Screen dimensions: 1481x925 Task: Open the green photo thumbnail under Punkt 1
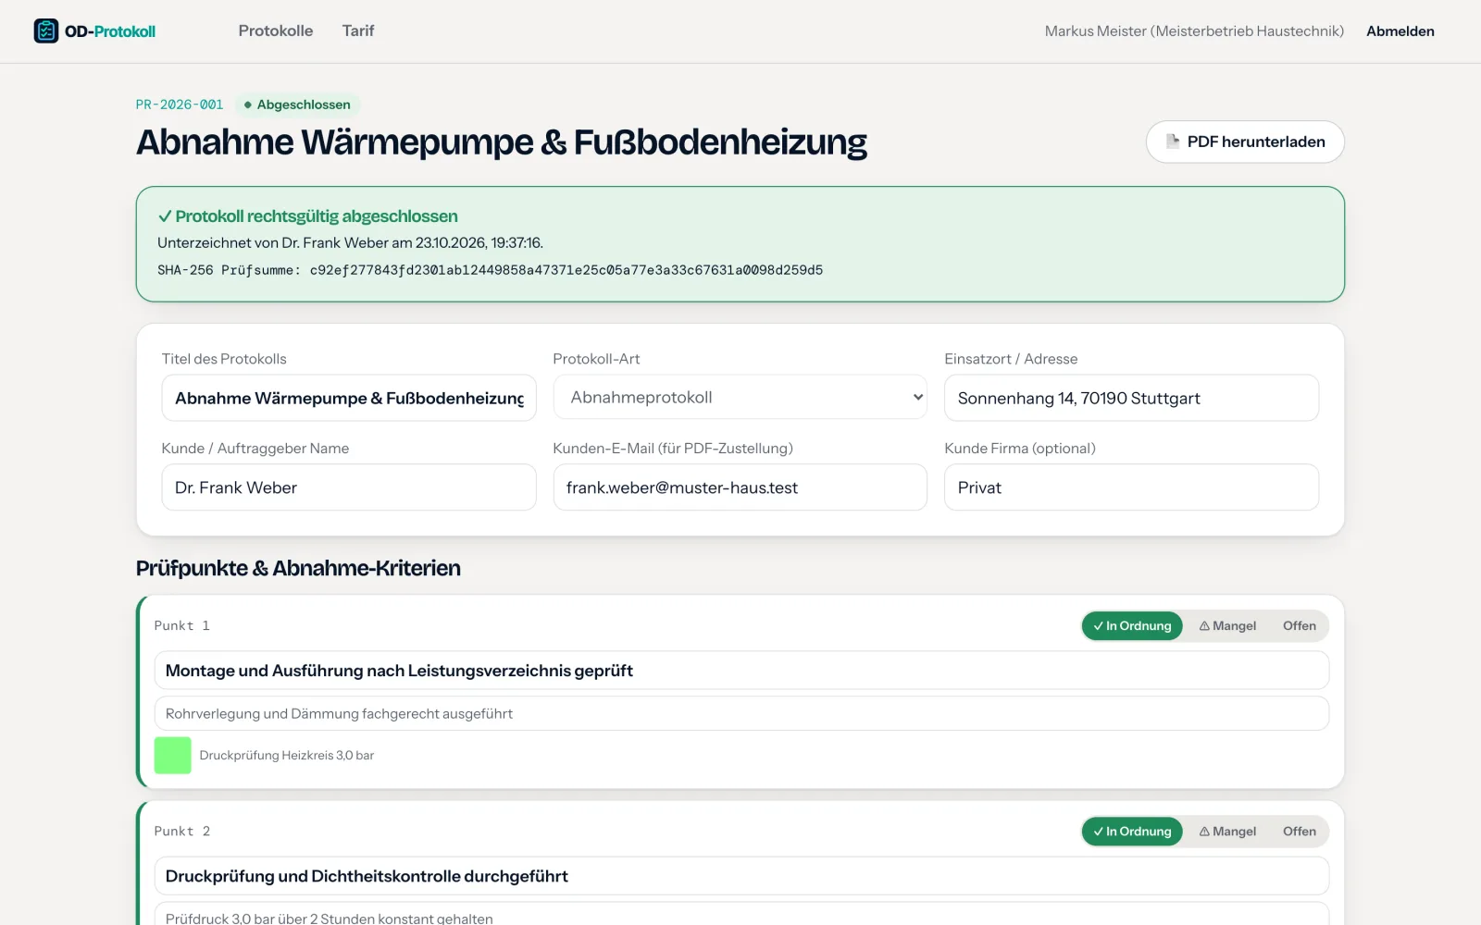point(173,755)
